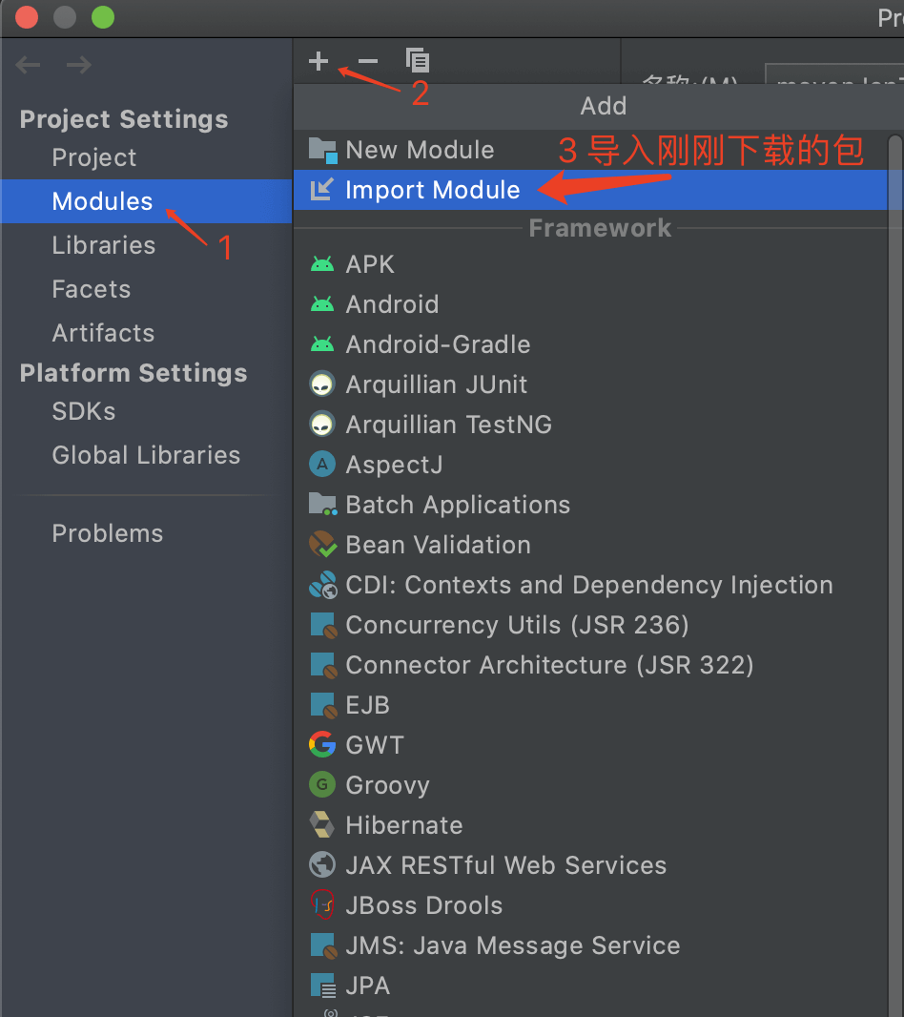Select Android-Gradle framework entry

pos(590,344)
